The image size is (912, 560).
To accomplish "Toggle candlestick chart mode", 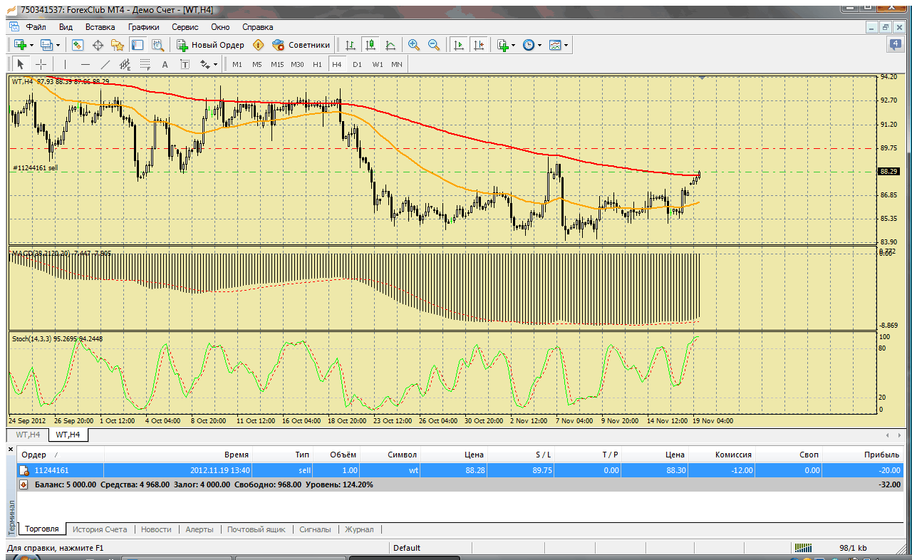I will pos(370,45).
